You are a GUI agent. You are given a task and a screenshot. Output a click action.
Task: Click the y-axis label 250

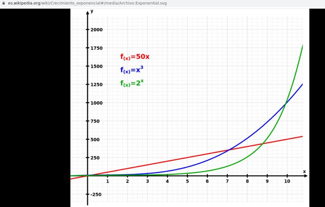[x=95, y=158]
